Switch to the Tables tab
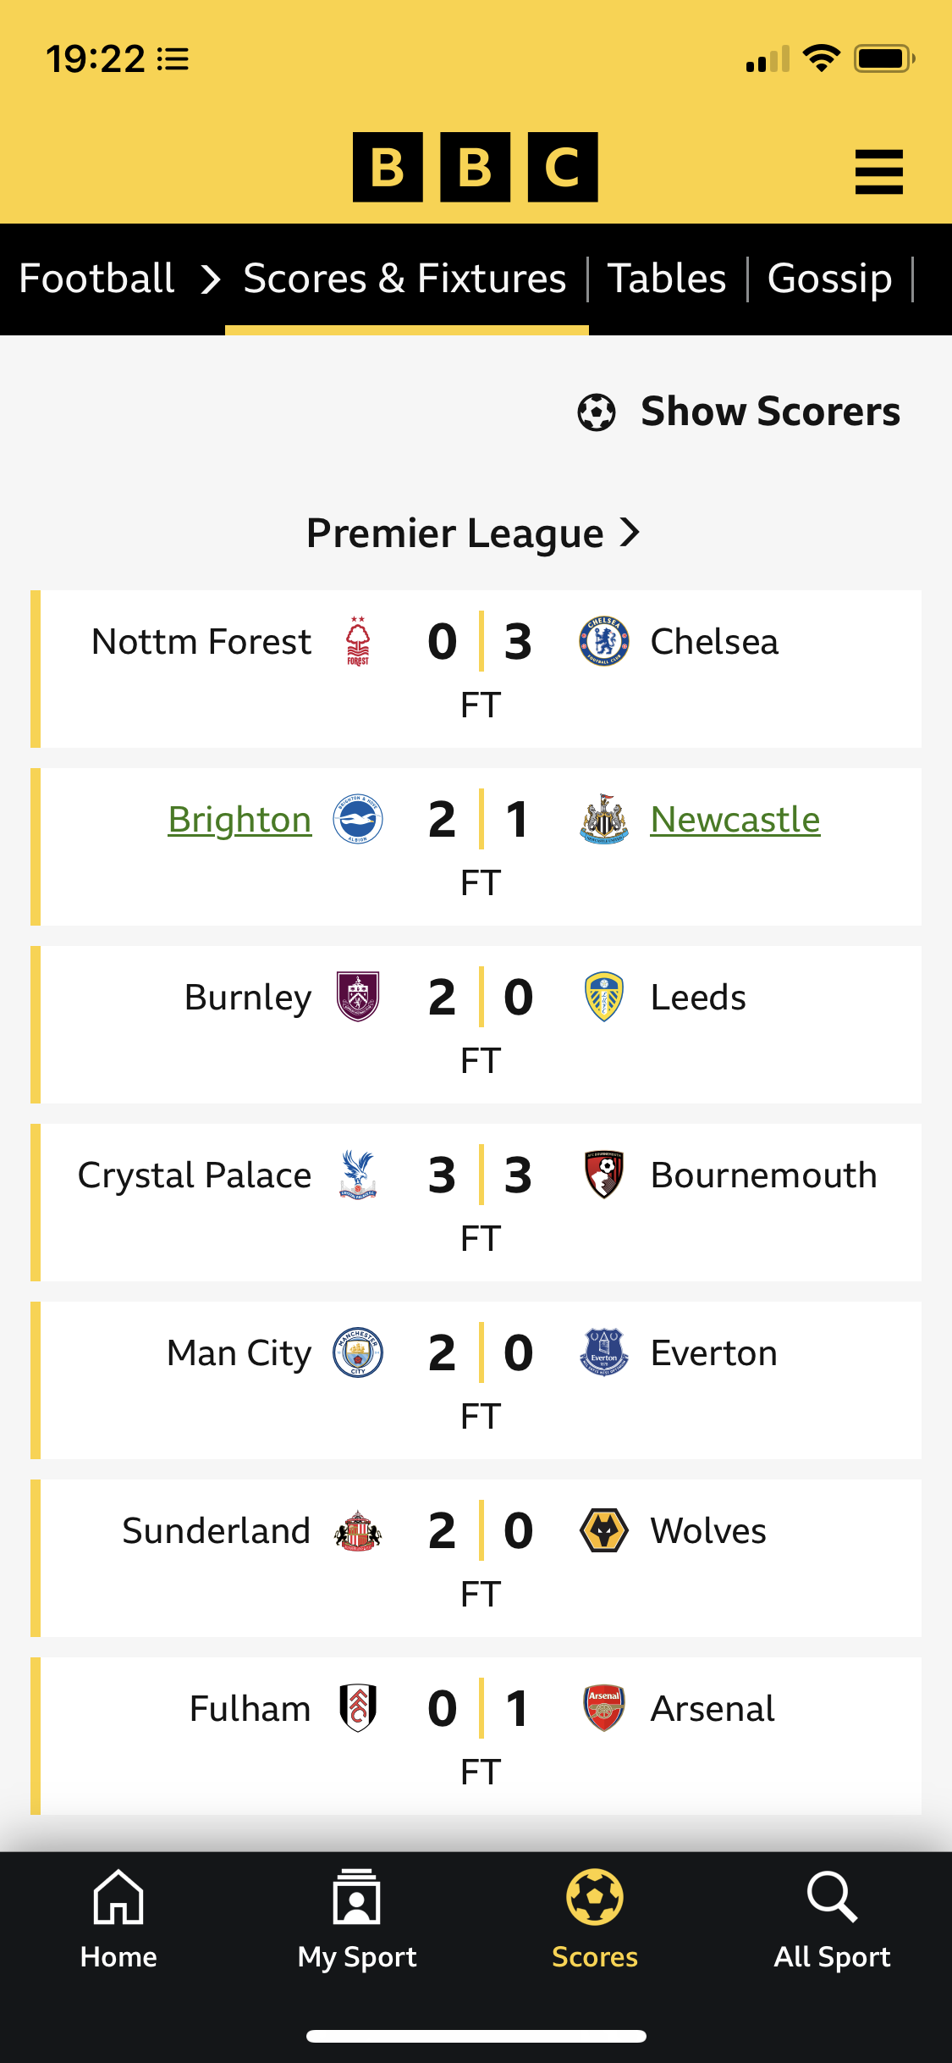The width and height of the screenshot is (952, 2063). click(x=667, y=279)
